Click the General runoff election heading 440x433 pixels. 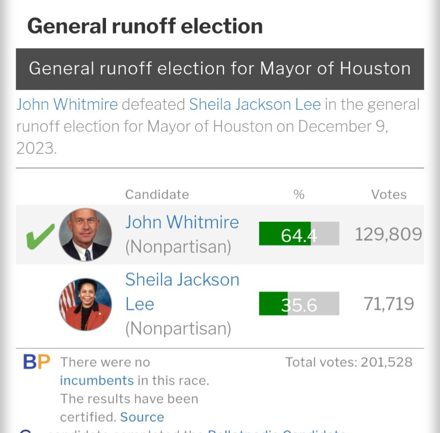tap(145, 26)
